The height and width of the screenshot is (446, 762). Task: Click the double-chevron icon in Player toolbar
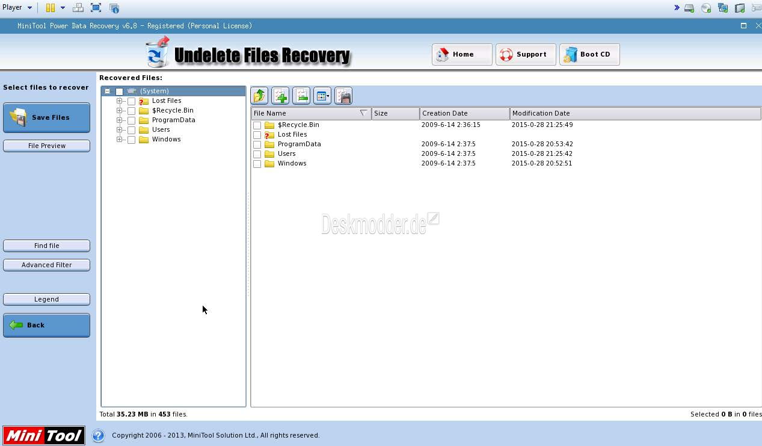(x=677, y=8)
